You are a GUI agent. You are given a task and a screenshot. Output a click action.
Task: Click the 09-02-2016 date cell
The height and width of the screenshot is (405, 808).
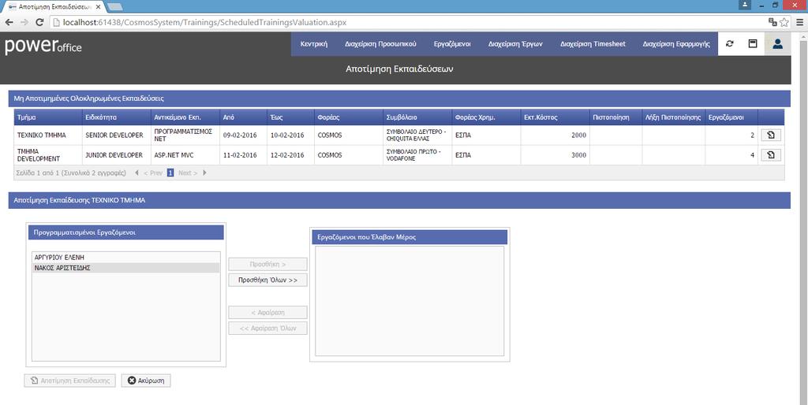coord(243,136)
